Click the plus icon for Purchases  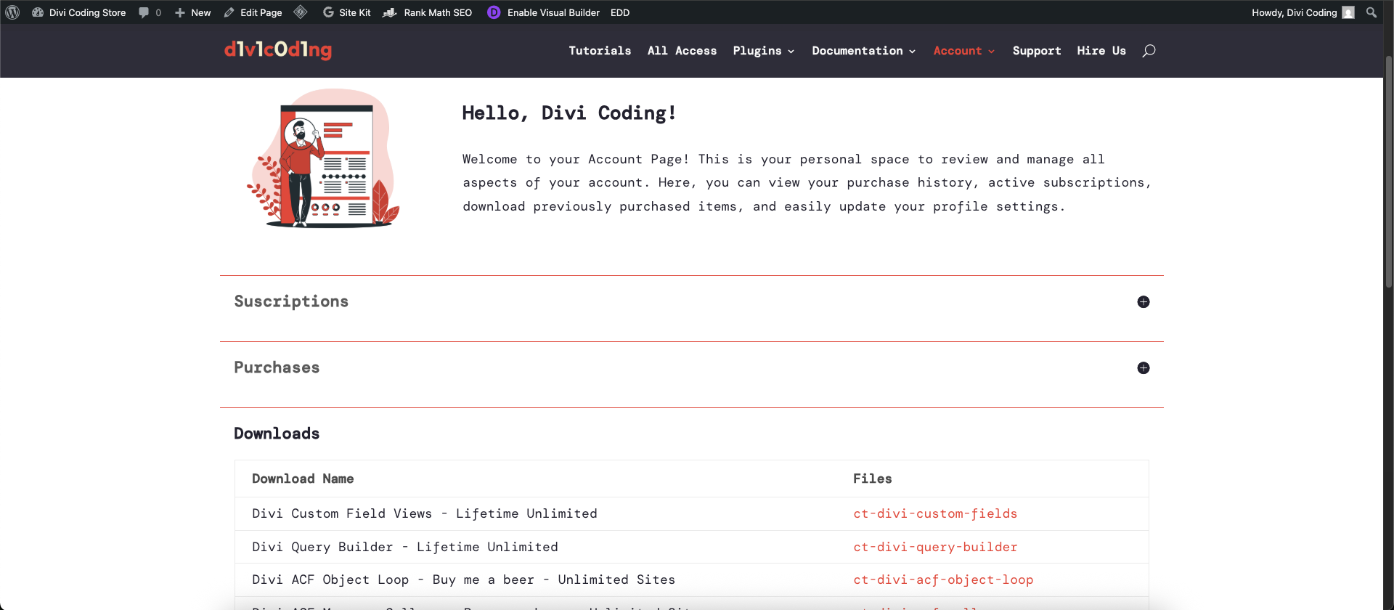[x=1144, y=368]
